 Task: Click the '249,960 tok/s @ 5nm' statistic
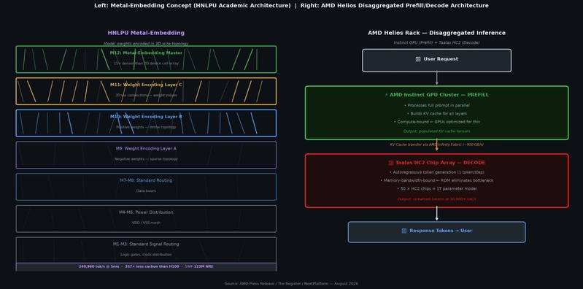coord(100,266)
